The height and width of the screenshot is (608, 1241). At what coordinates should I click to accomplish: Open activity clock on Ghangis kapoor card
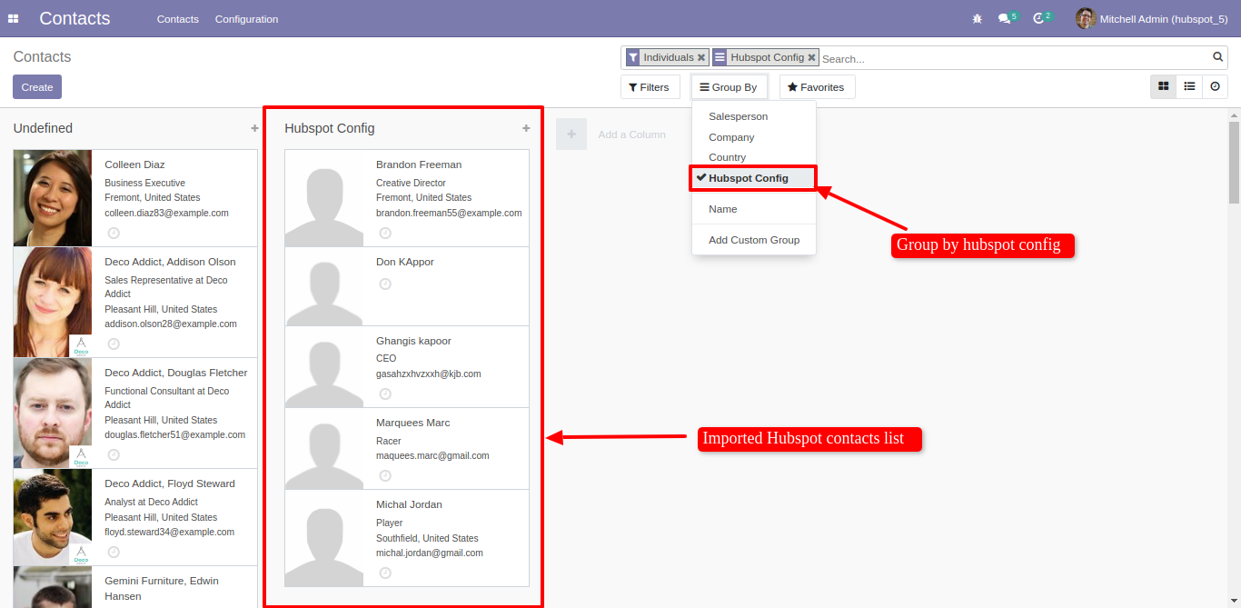[x=385, y=394]
